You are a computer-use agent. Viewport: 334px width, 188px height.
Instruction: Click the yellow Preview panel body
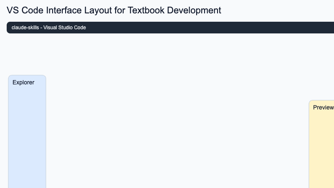(x=322, y=146)
